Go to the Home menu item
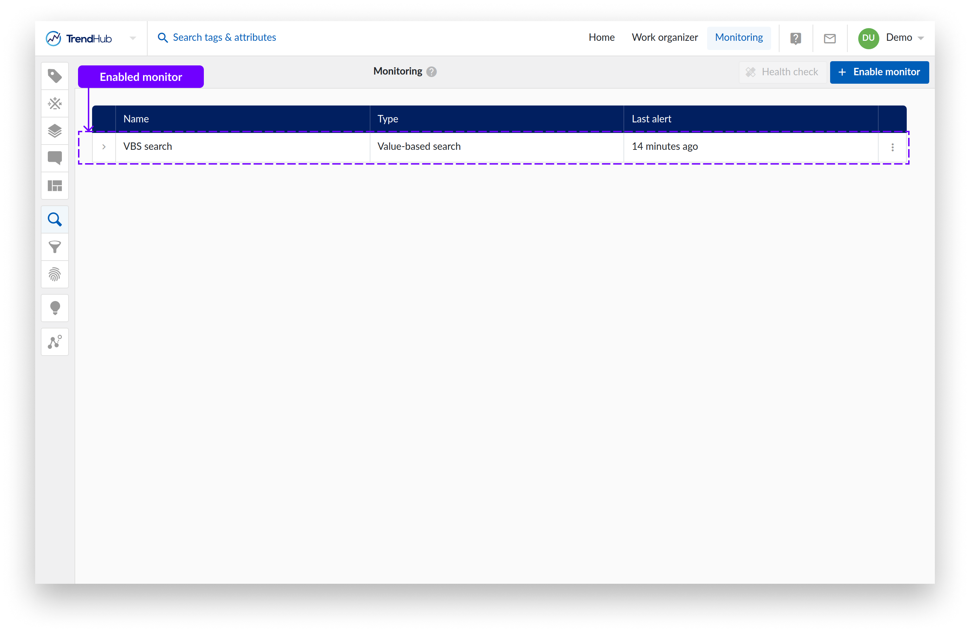The width and height of the screenshot is (970, 633). (601, 38)
